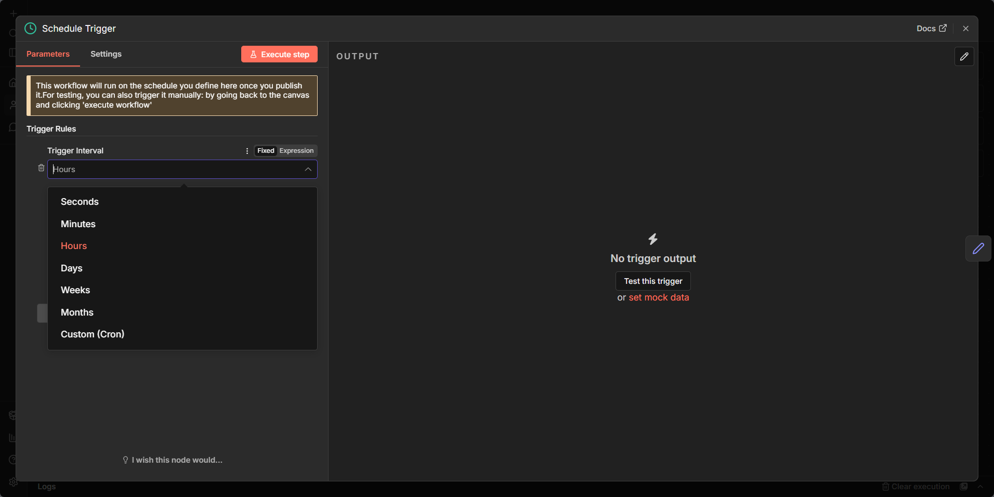The image size is (994, 497).
Task: Switch Trigger Interval to Expression mode
Action: pos(296,151)
